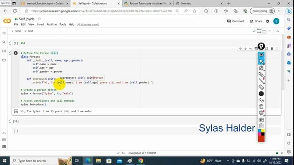This screenshot has width=294, height=165.
Task: Clear cell output icon
Action: click(x=16, y=111)
